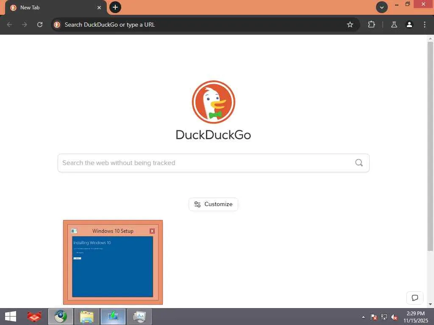Reload the page with refresh icon
This screenshot has height=325, width=434.
(40, 25)
